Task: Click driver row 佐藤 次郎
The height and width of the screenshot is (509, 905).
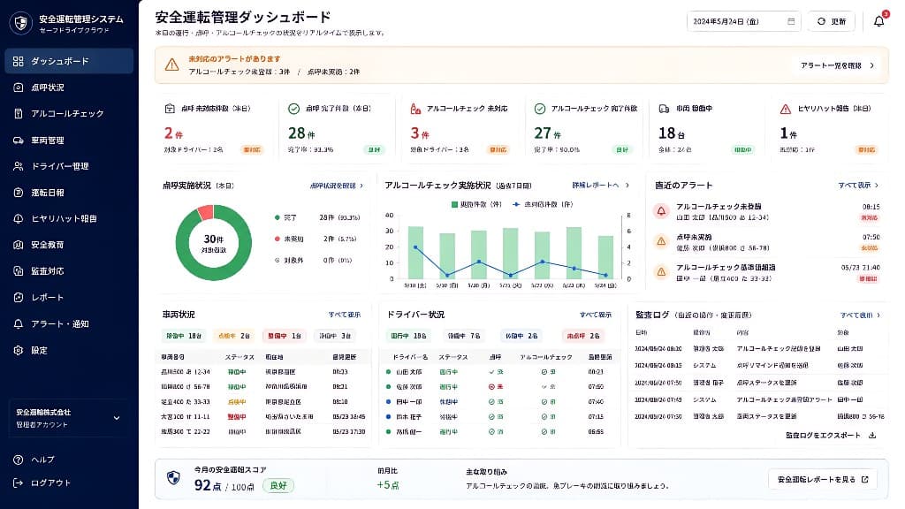Action: (x=498, y=387)
